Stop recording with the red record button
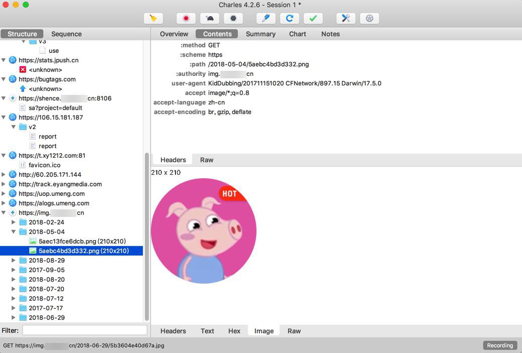 (186, 18)
